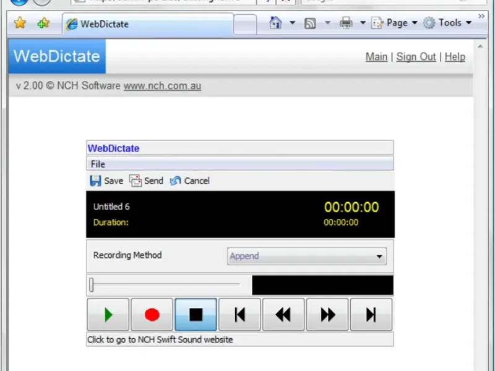
Task: Select the WebDictate browser tab
Action: click(x=148, y=24)
